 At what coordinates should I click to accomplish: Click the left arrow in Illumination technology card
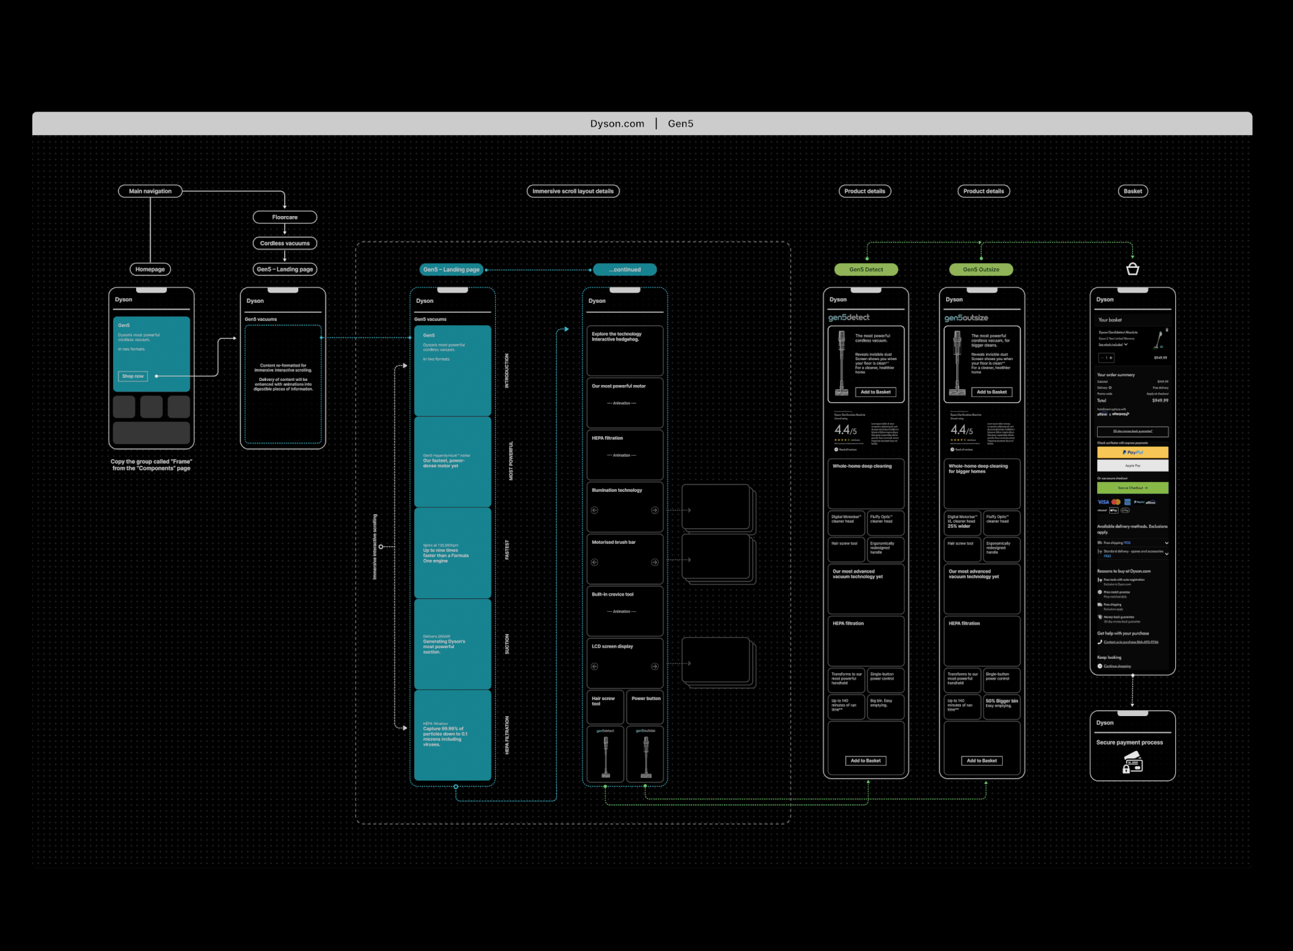pyautogui.click(x=595, y=510)
